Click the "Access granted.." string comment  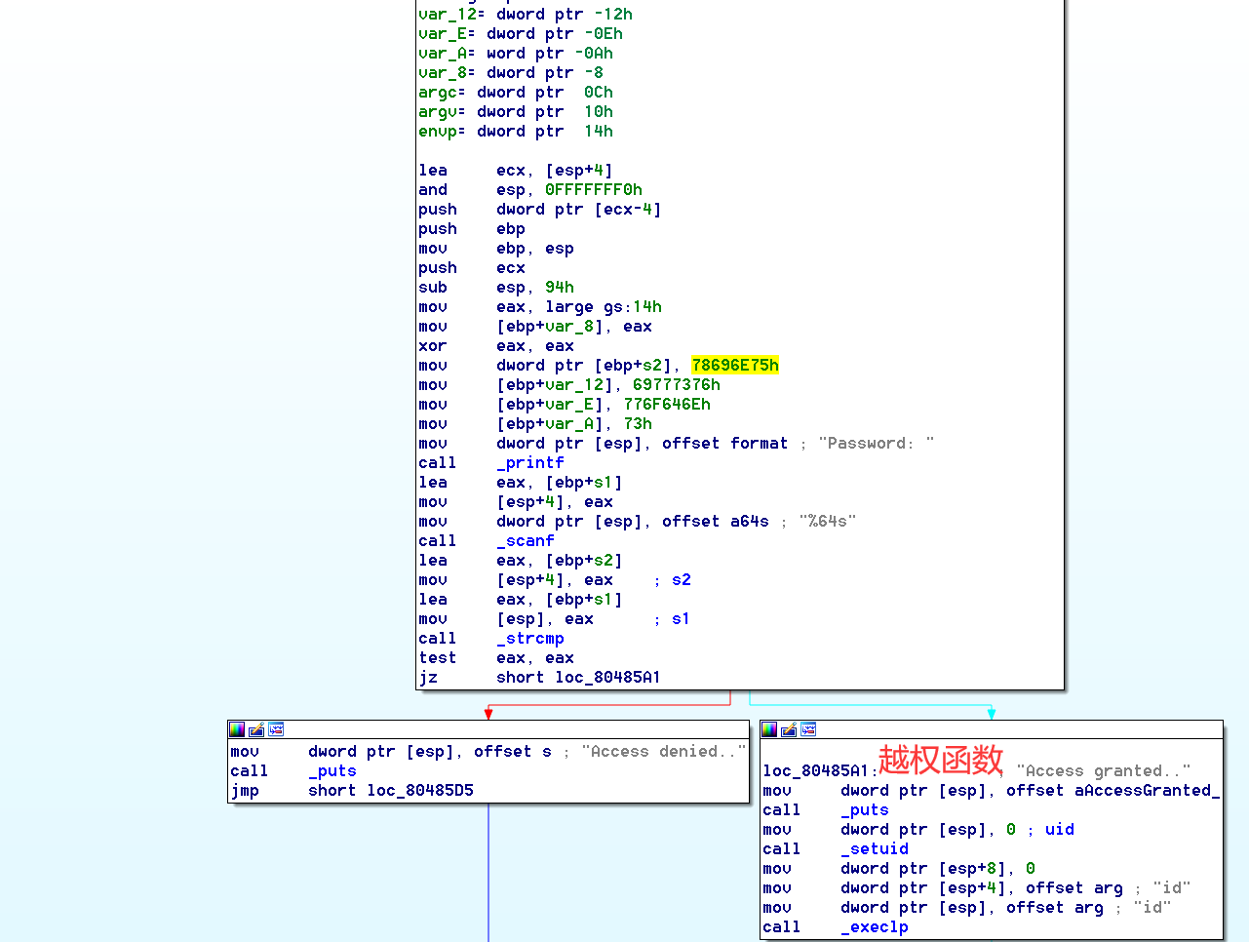1104,771
